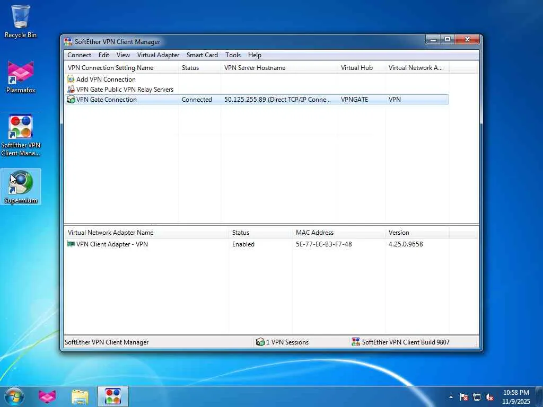Click the Action Center flag tray icon
The height and width of the screenshot is (407, 543).
click(x=464, y=397)
